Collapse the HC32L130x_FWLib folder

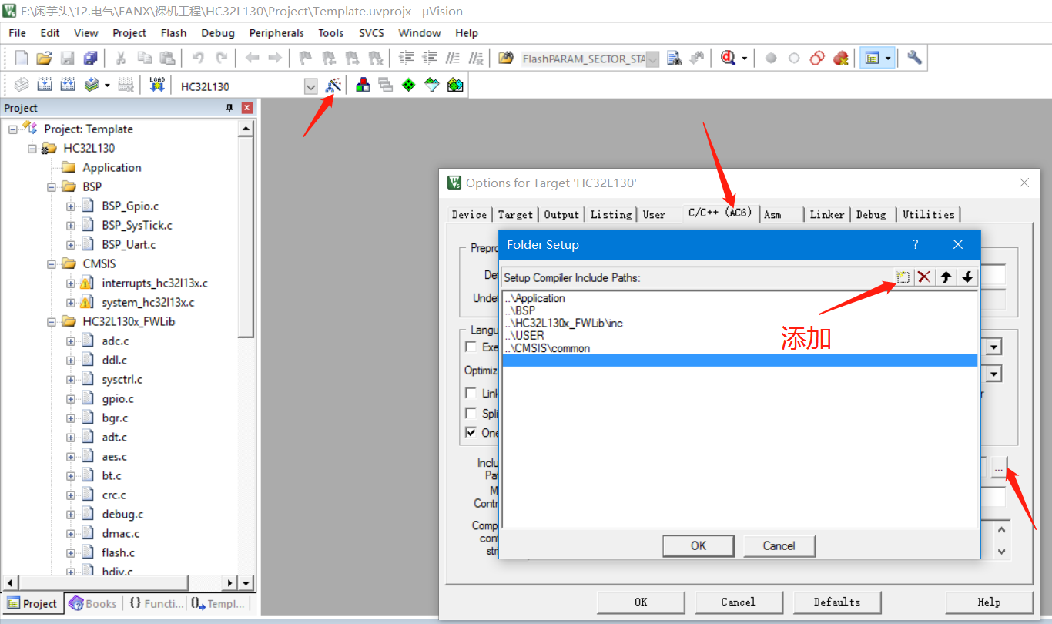pos(52,321)
